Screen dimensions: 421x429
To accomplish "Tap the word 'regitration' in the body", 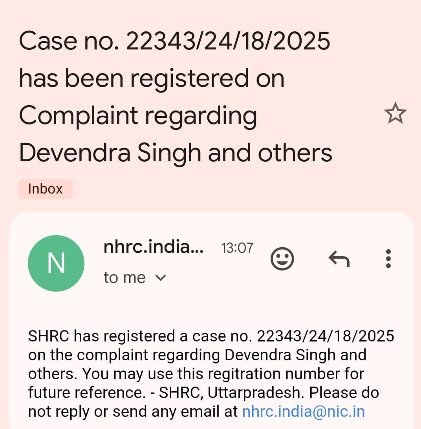I will [229, 374].
